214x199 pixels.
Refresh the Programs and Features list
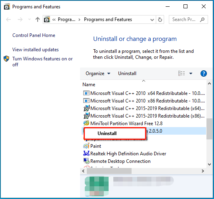point(160,20)
